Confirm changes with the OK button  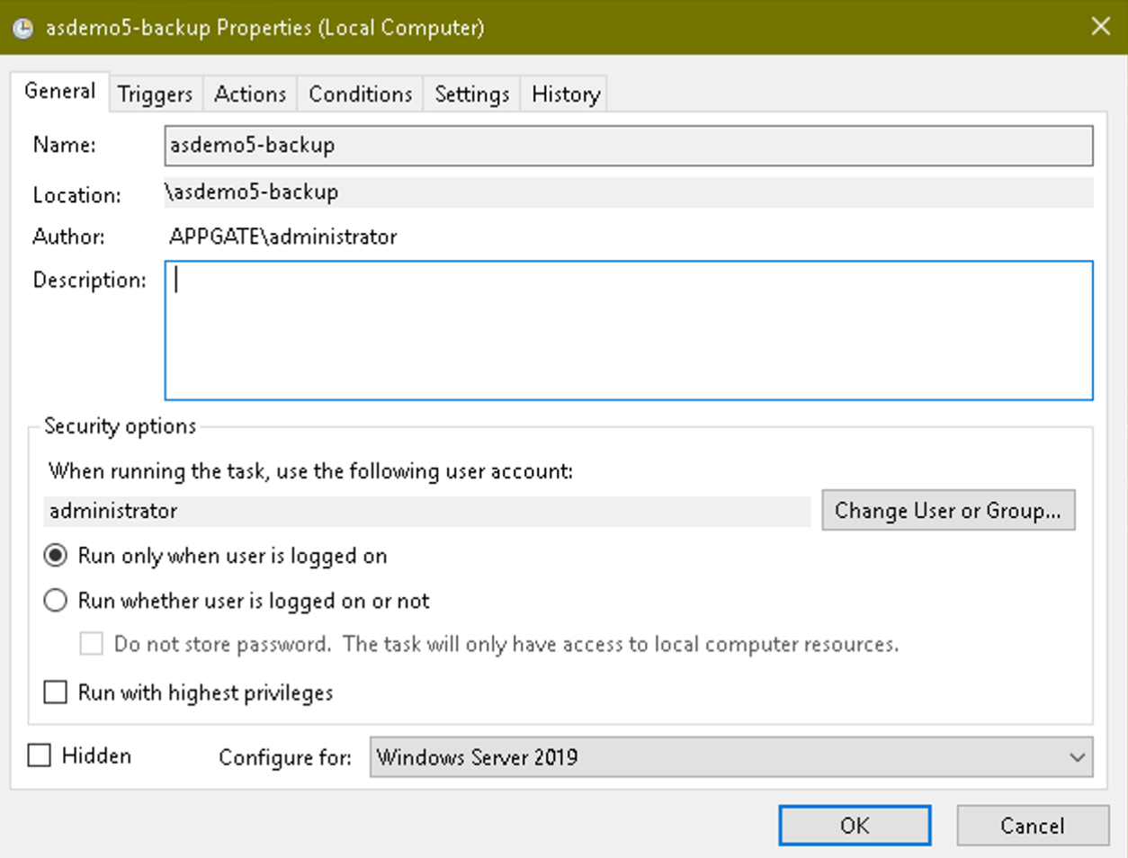click(853, 826)
